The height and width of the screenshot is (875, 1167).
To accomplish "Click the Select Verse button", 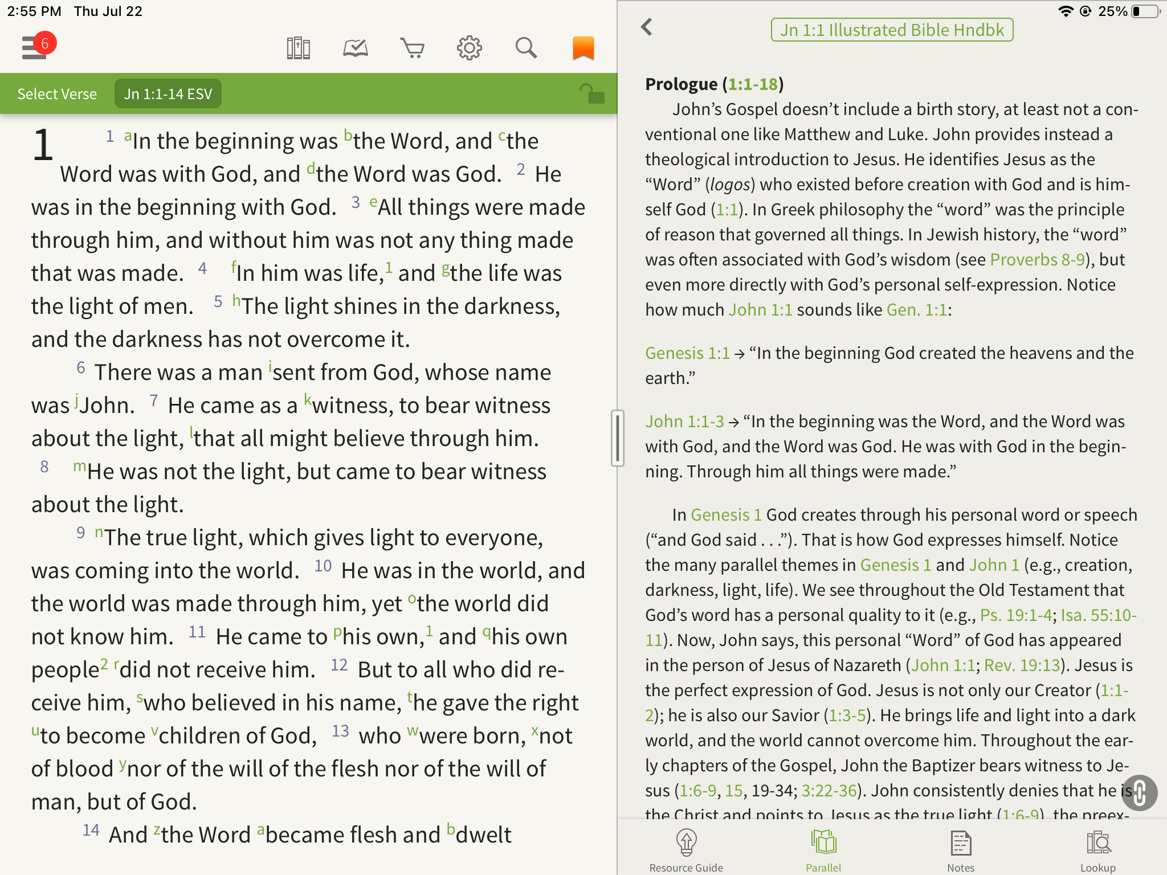I will click(57, 94).
